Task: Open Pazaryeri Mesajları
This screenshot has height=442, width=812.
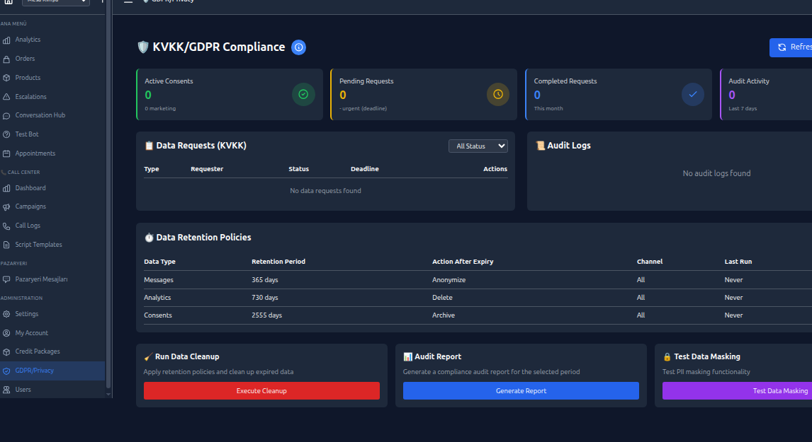Action: point(44,279)
